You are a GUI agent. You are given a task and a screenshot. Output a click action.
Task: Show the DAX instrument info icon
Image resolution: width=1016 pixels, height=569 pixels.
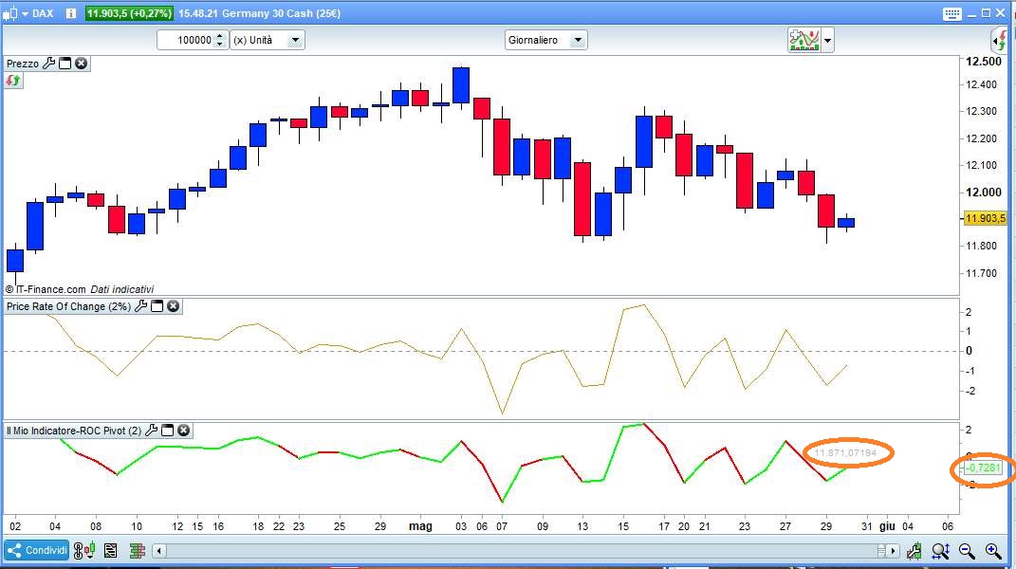click(x=70, y=13)
